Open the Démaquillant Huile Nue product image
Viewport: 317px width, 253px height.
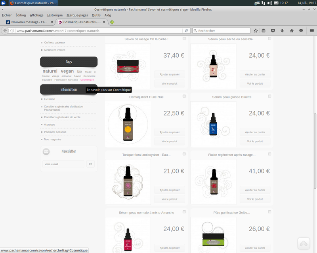click(128, 124)
